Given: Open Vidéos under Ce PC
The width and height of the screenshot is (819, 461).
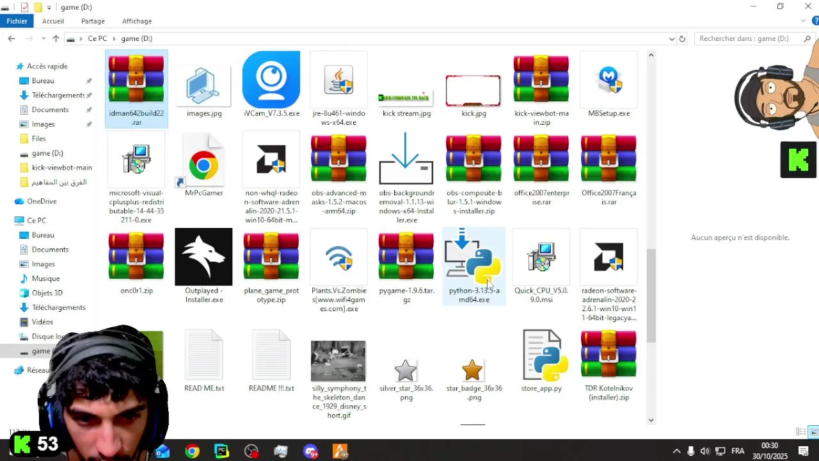Looking at the screenshot, I should point(42,322).
